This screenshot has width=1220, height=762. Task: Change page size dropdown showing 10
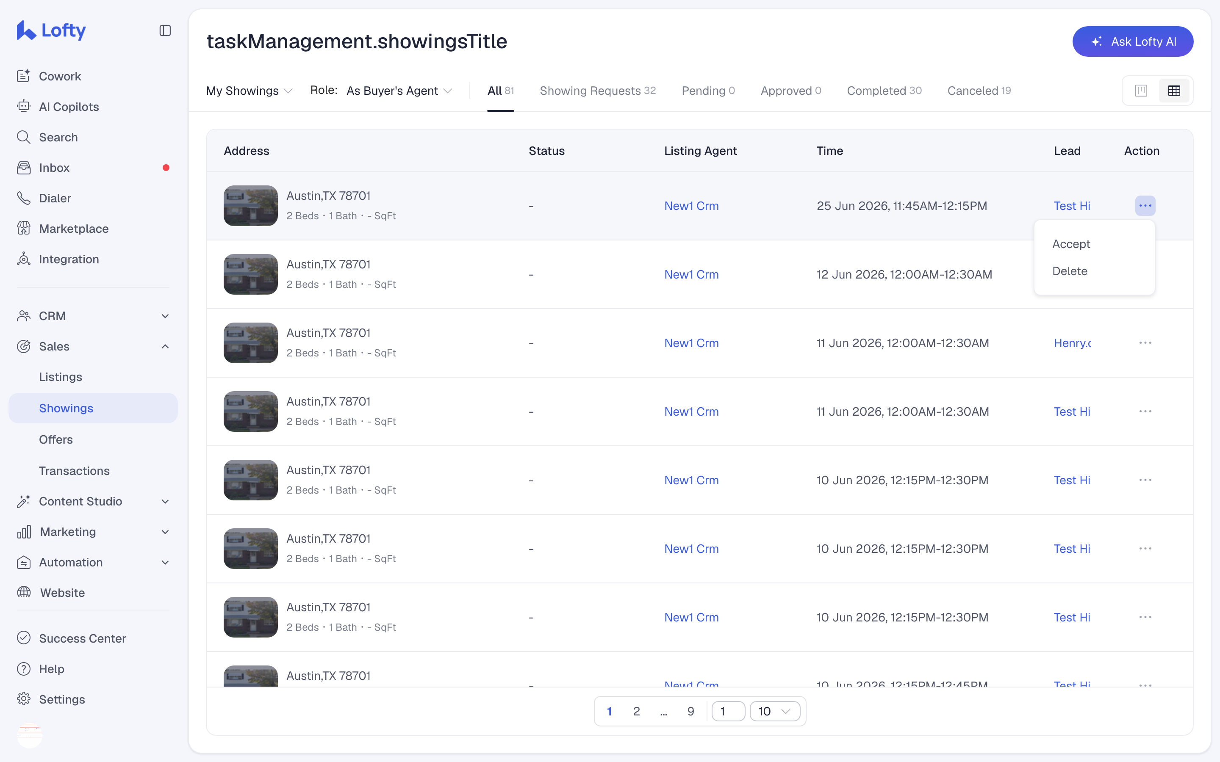775,711
